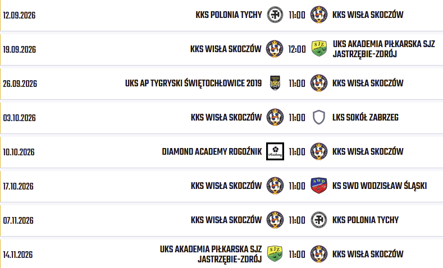Open the UKS AP Tygryski Świętochłowice 2019 team link
Screen dimensions: 443x268
[194, 83]
